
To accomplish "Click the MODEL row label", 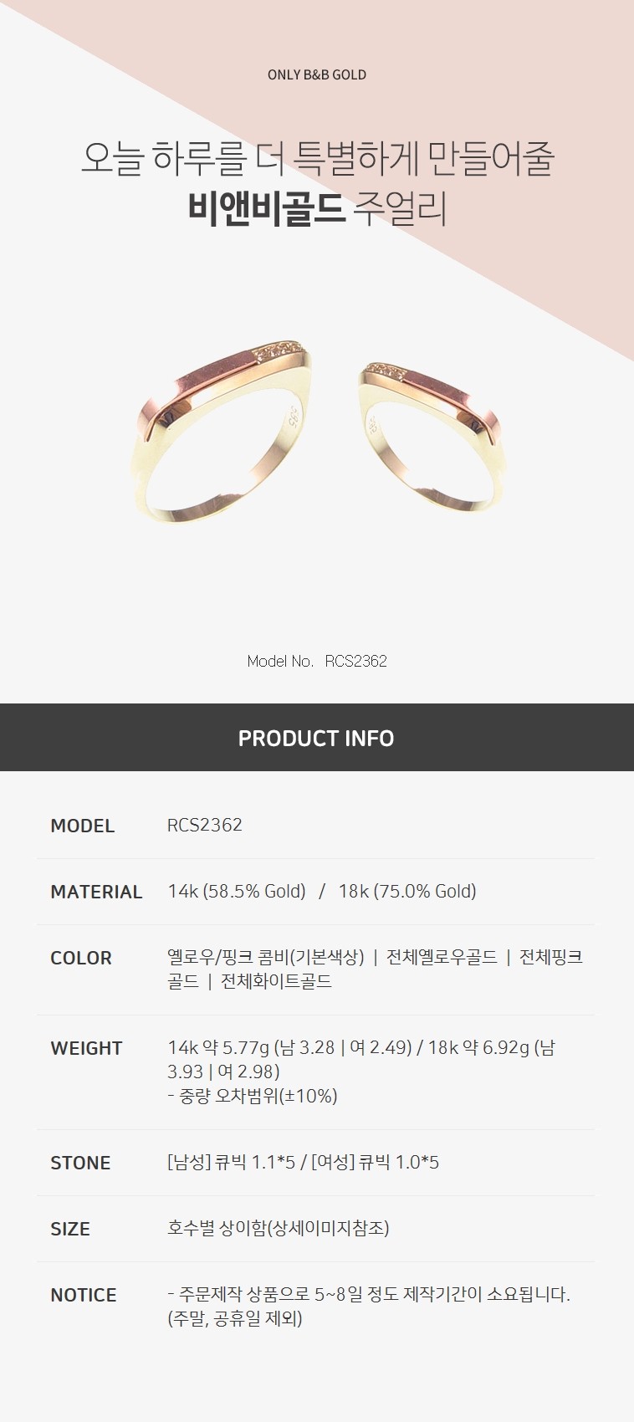I will [x=83, y=826].
